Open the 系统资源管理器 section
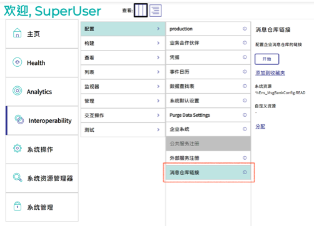Image resolution: width=314 pixels, height=226 pixels. pyautogui.click(x=42, y=179)
